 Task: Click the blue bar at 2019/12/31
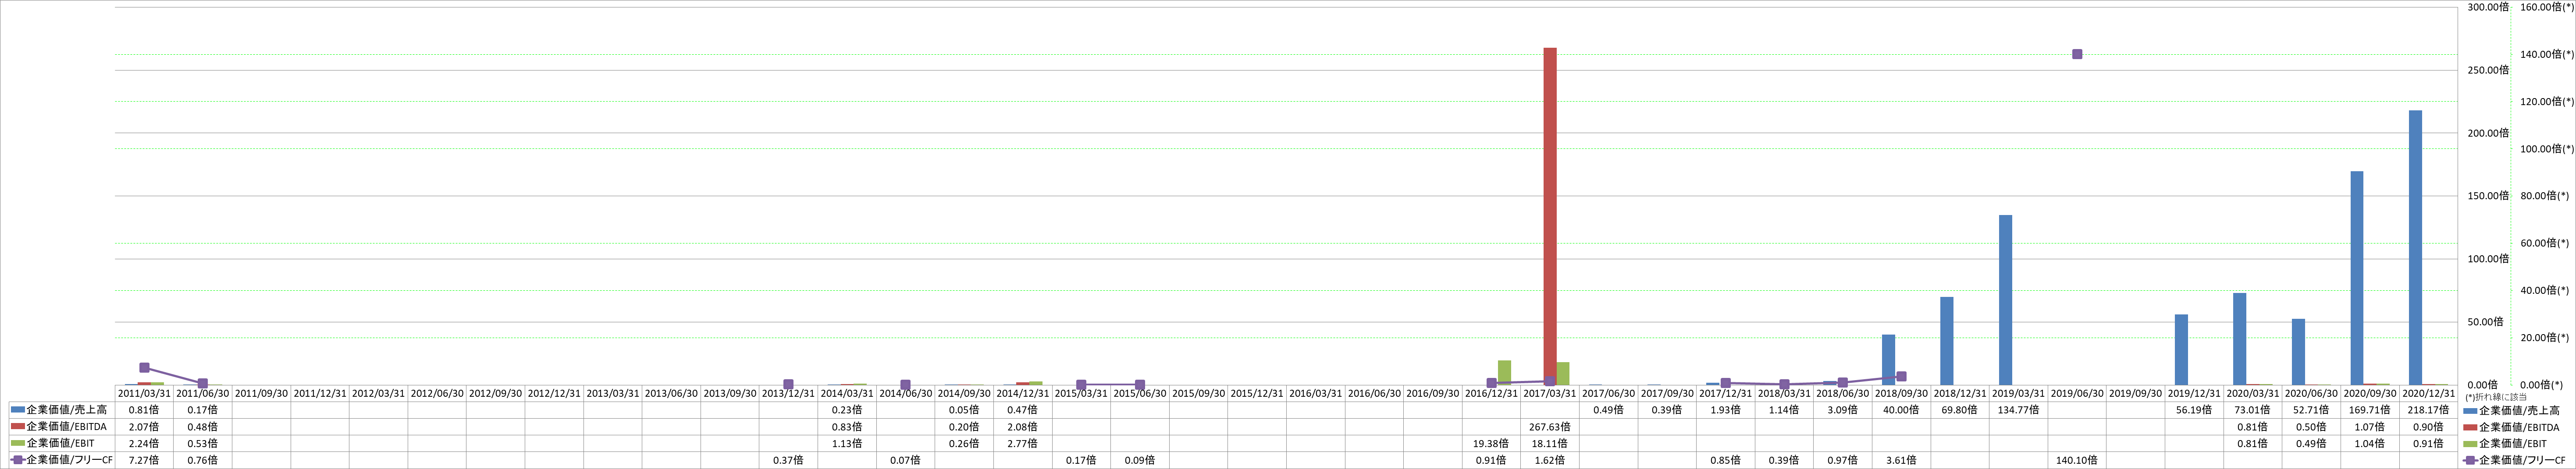coord(2181,350)
